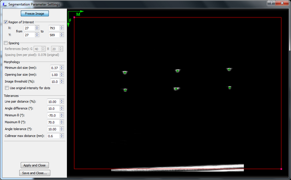The image size is (291, 180).
Task: Click the upper-middle green segmented dot
Action: pyautogui.click(x=178, y=71)
